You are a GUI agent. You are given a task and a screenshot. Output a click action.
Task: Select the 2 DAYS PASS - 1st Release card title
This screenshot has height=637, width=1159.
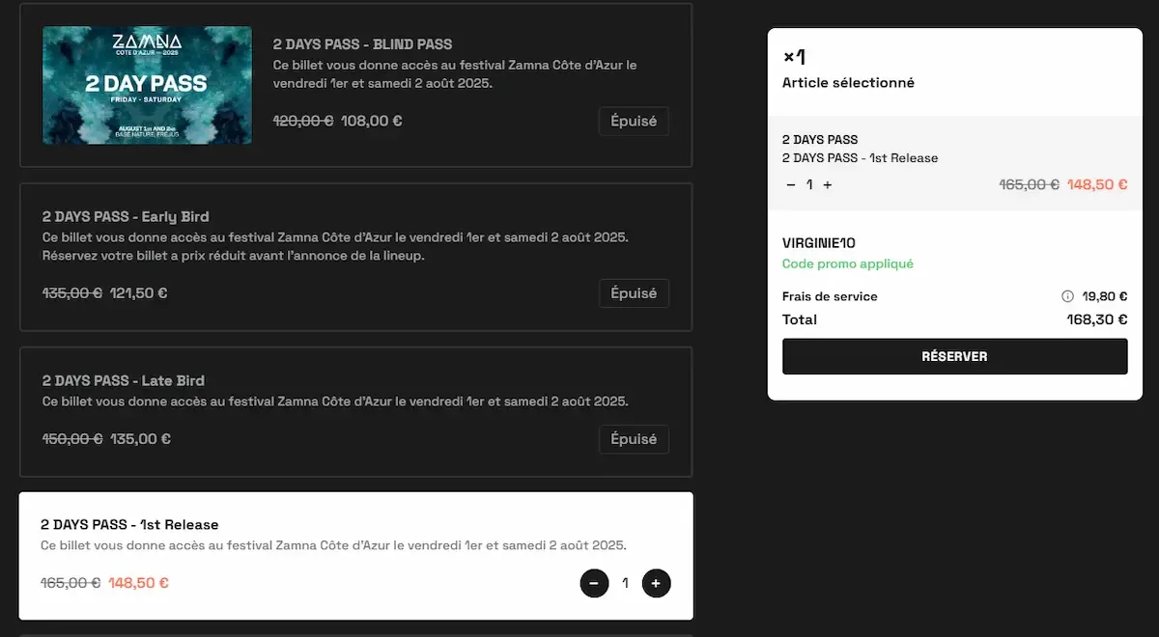129,525
